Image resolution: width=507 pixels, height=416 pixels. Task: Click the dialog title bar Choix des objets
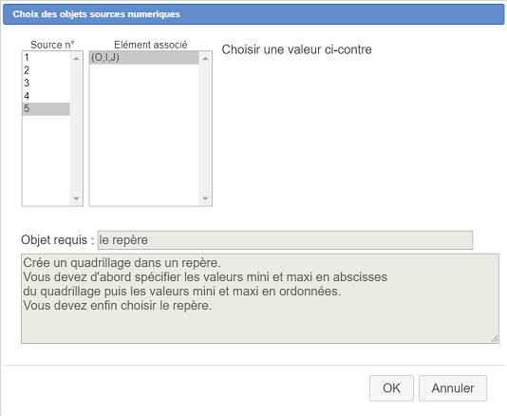coord(253,14)
